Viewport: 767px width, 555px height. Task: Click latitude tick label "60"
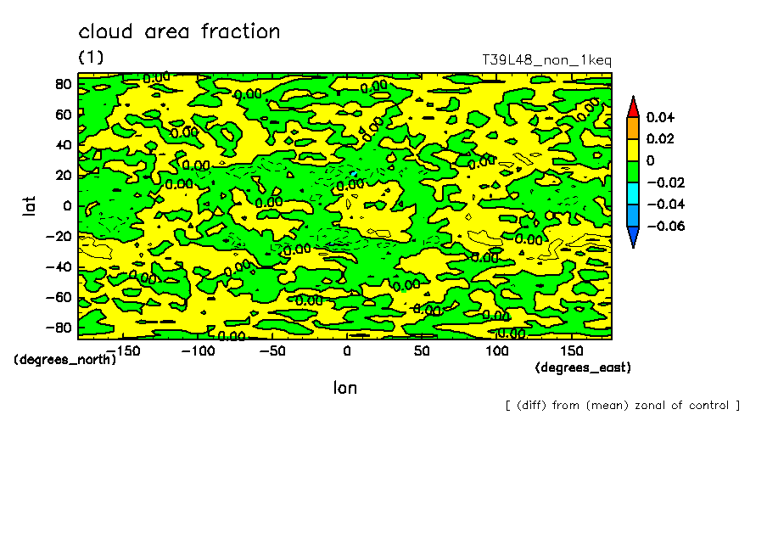pos(63,115)
